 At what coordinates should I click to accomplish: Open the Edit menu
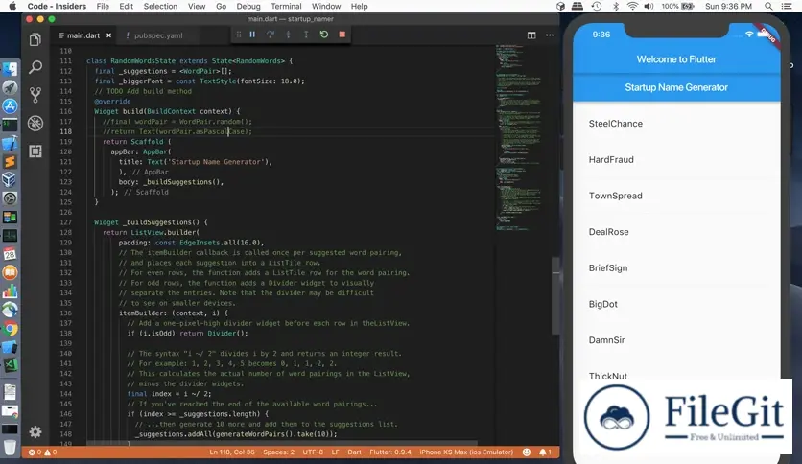[x=126, y=6]
